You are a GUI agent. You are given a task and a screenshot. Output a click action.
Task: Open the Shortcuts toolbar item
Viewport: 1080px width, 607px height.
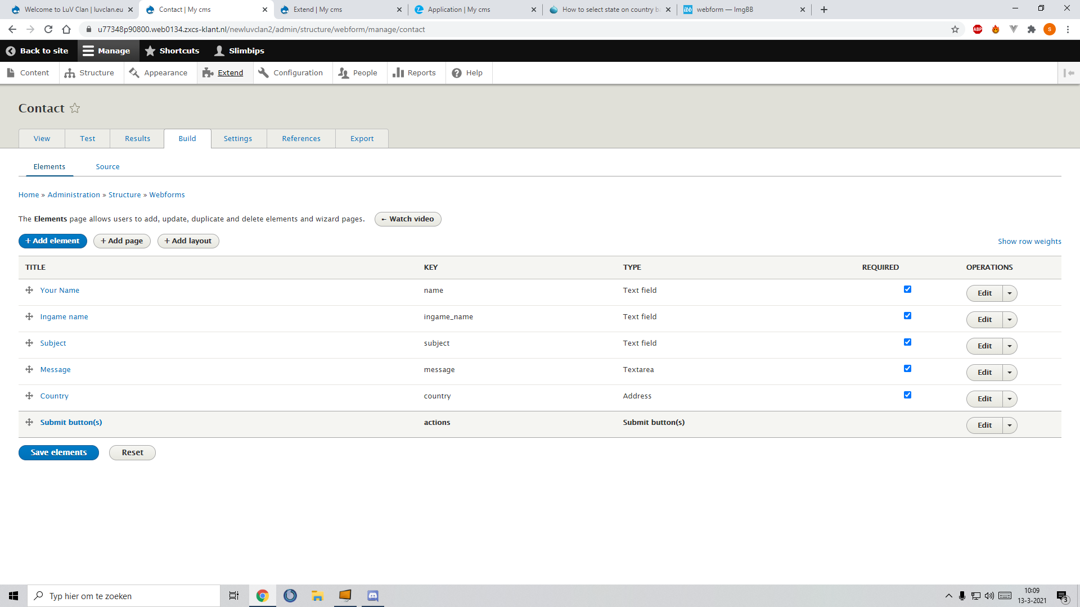tap(172, 51)
